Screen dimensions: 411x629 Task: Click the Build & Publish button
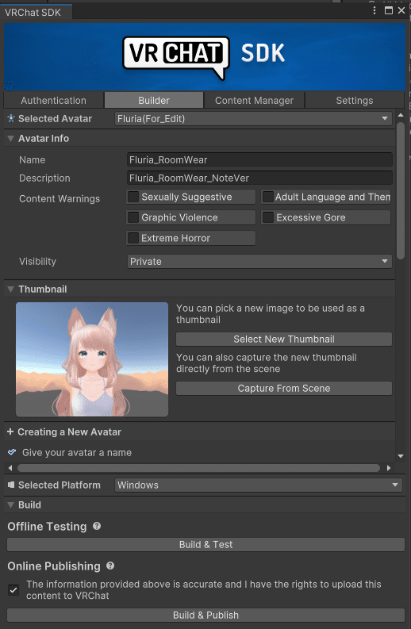[205, 615]
